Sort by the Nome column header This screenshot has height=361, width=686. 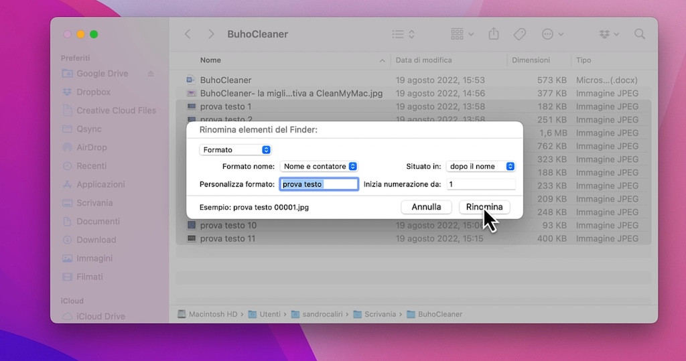click(x=210, y=60)
